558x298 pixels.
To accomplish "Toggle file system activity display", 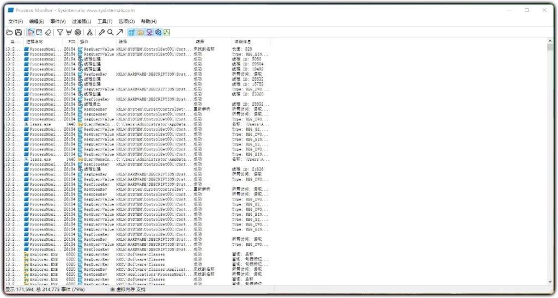I will click(x=141, y=32).
